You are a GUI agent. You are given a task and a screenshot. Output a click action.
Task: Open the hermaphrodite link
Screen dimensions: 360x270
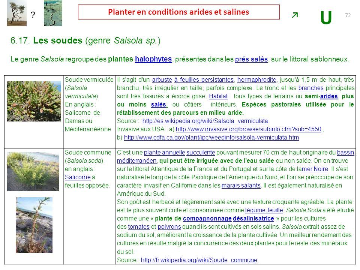click(256, 79)
